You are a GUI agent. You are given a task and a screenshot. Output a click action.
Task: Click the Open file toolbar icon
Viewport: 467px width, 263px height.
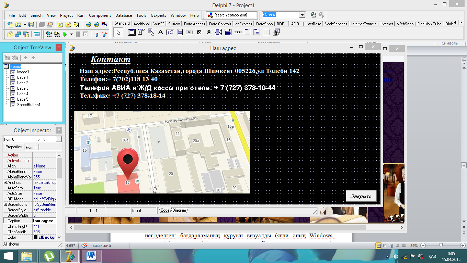point(18,25)
